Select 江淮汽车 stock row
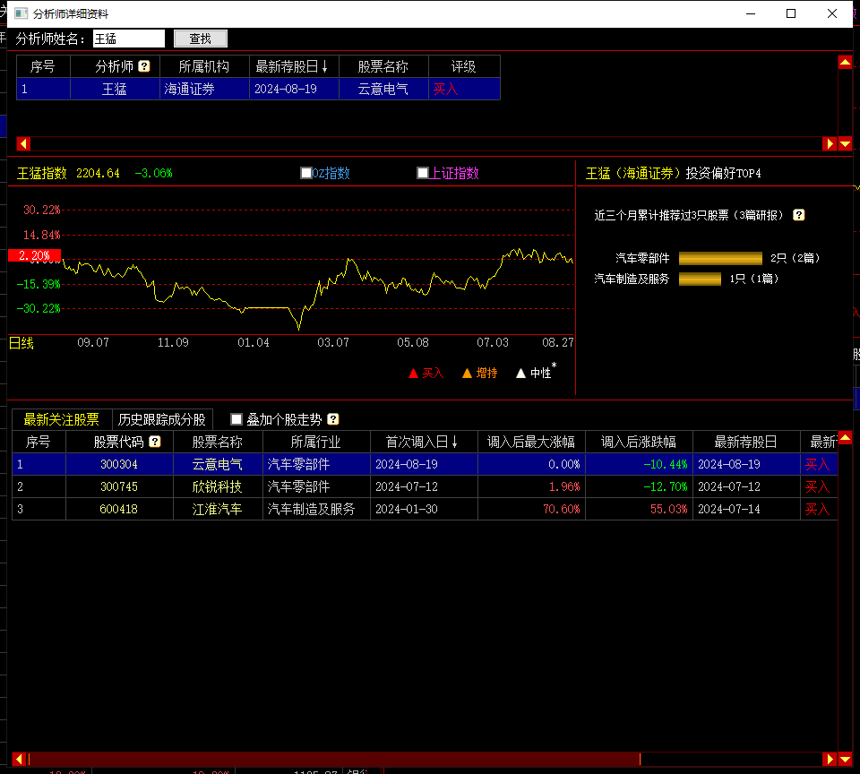The image size is (860, 774). click(x=217, y=509)
